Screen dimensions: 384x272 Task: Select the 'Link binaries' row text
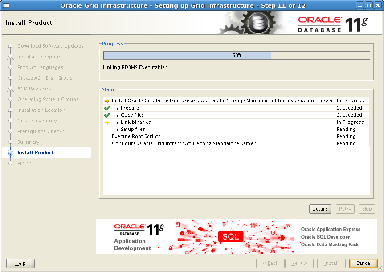click(136, 122)
